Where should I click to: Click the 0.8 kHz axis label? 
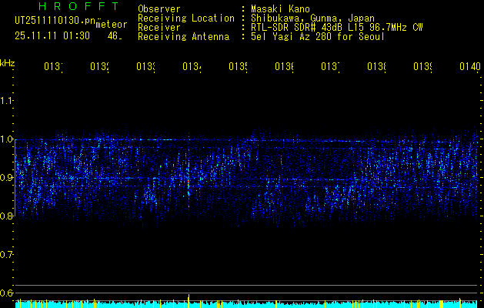tap(6, 216)
